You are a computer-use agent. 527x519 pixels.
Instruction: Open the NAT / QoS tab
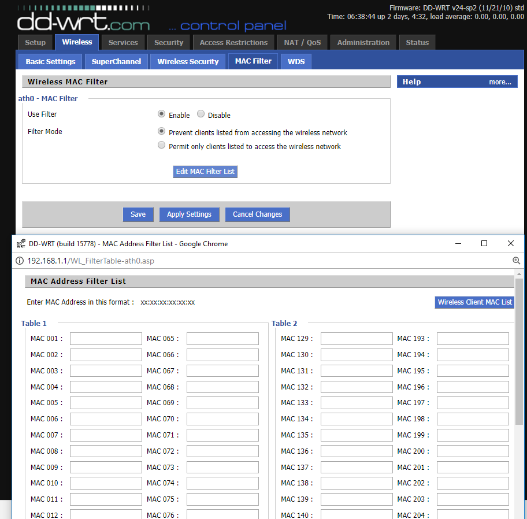[x=302, y=42]
